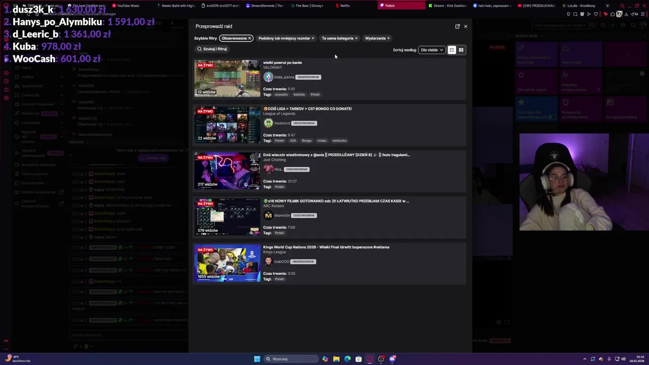Viewport: 649px width, 365px height.
Task: Select the 420 tag
Action: point(293,141)
